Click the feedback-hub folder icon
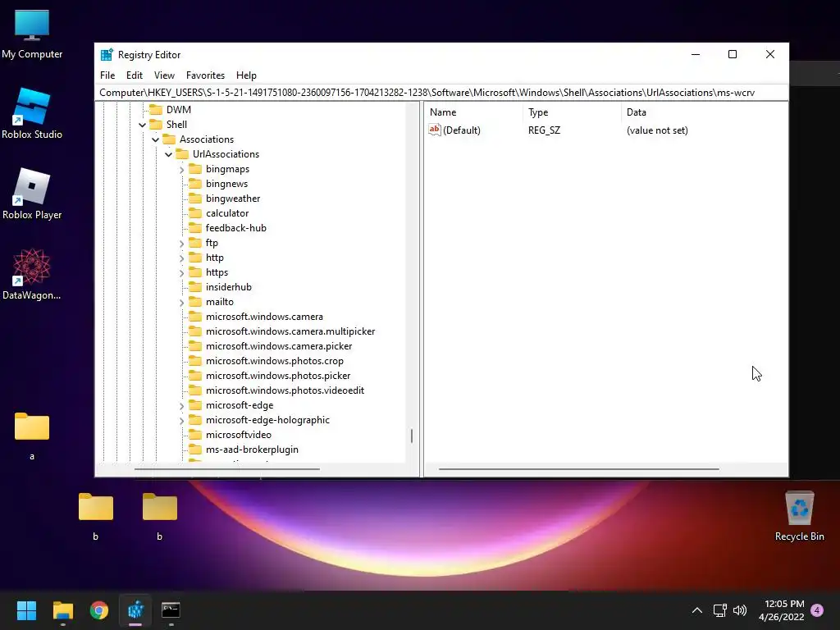Image resolution: width=840 pixels, height=630 pixels. tap(195, 228)
